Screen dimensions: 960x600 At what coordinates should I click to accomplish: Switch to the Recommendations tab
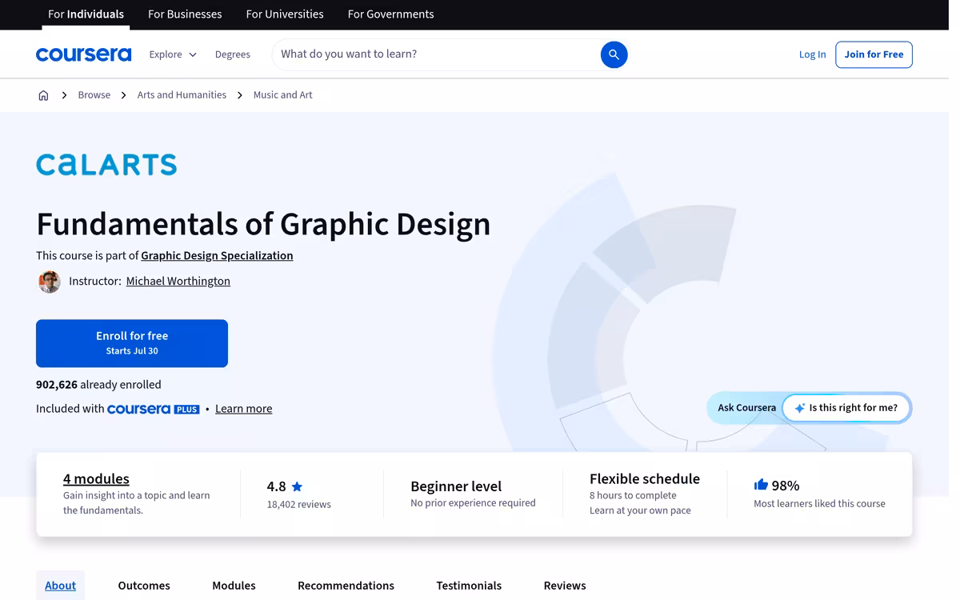click(346, 586)
